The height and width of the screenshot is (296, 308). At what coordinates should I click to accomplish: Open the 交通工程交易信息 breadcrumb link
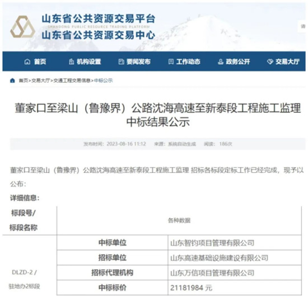72,81
